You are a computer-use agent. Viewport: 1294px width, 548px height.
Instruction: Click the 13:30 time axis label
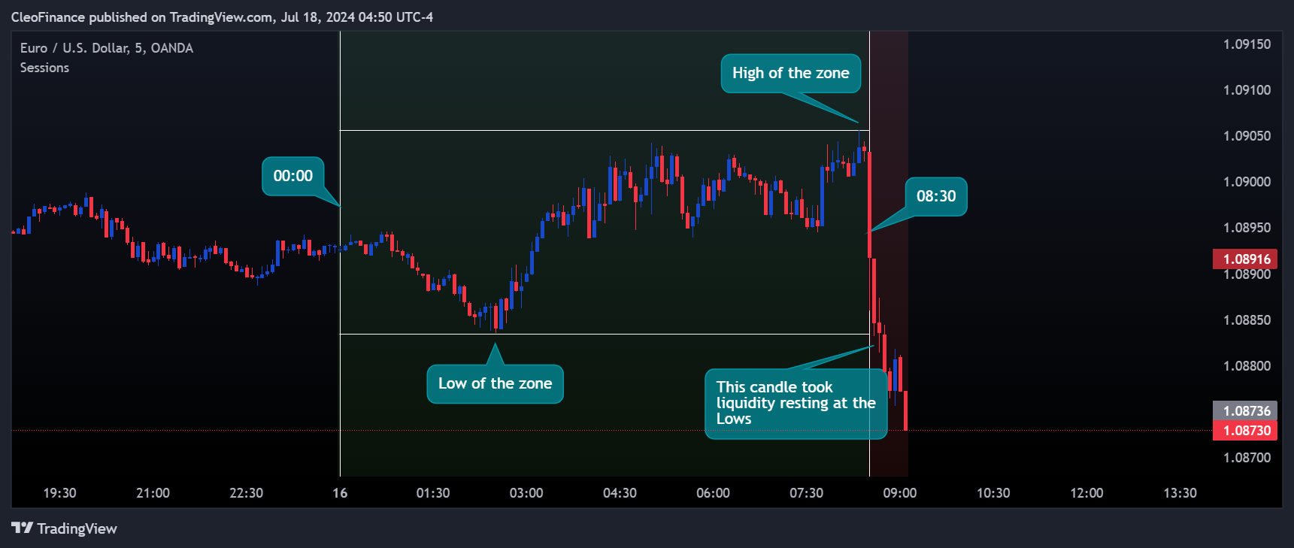[x=1180, y=493]
